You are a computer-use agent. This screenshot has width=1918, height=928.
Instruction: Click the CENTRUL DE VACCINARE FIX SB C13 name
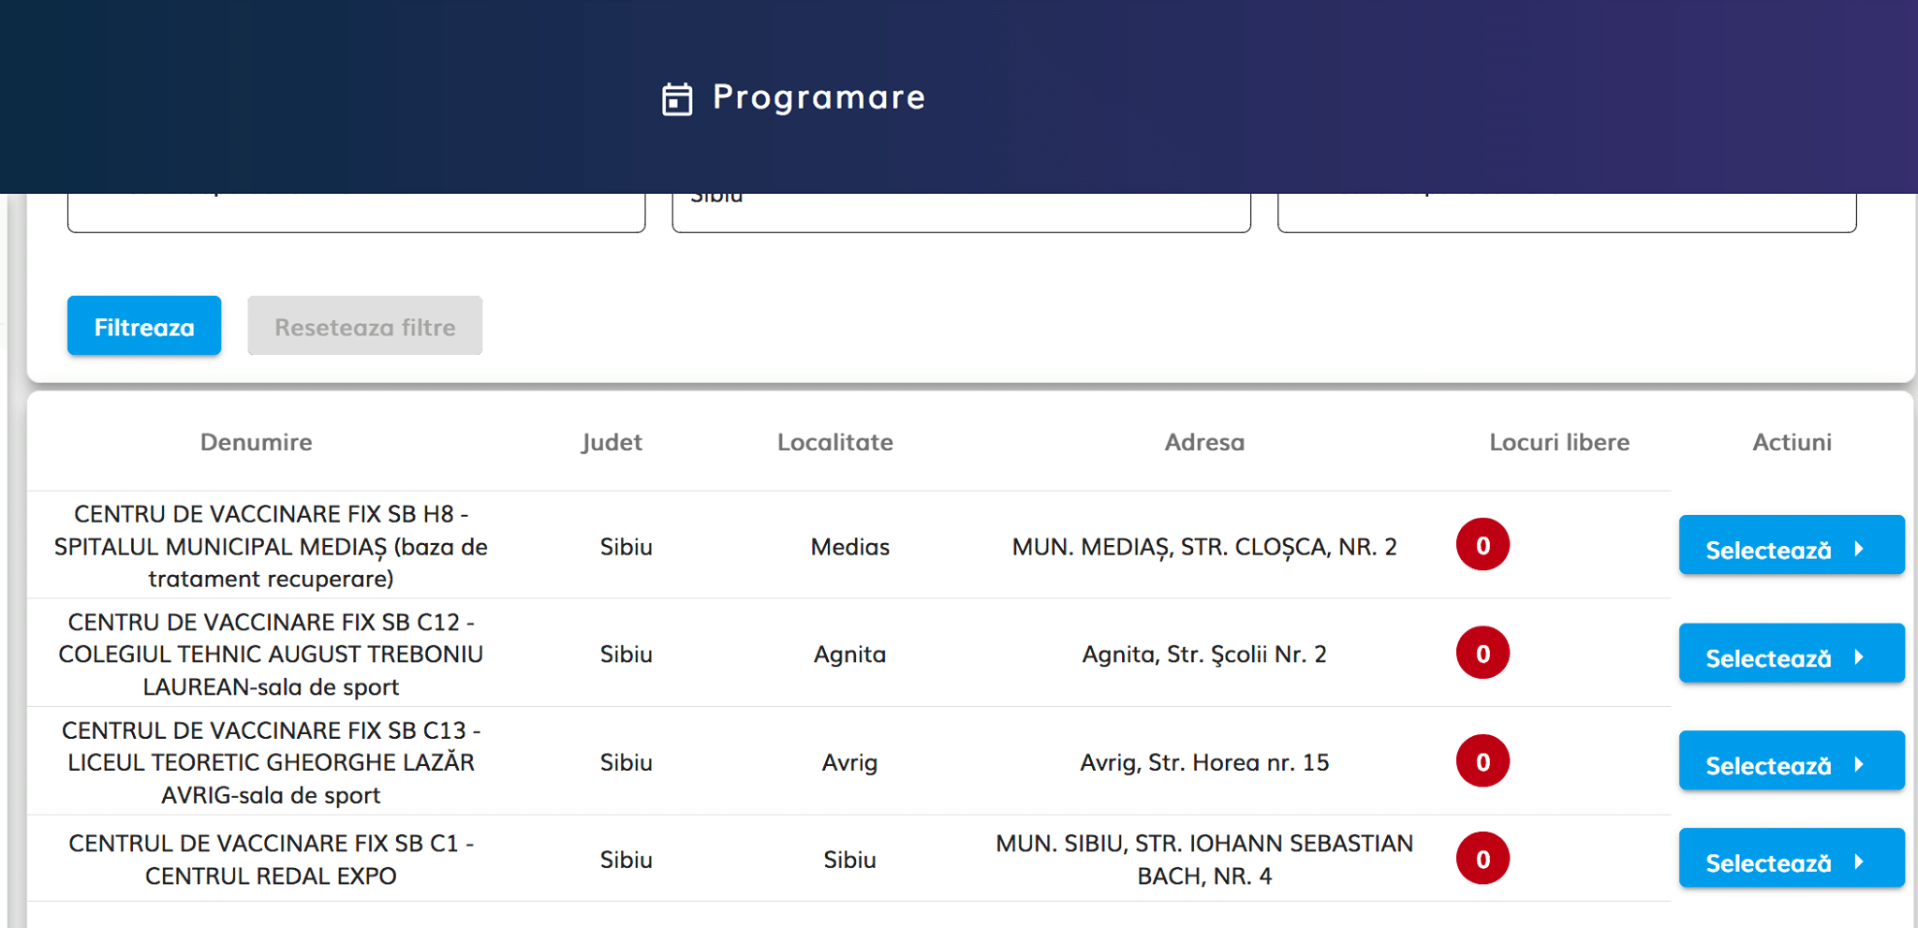pos(271,762)
